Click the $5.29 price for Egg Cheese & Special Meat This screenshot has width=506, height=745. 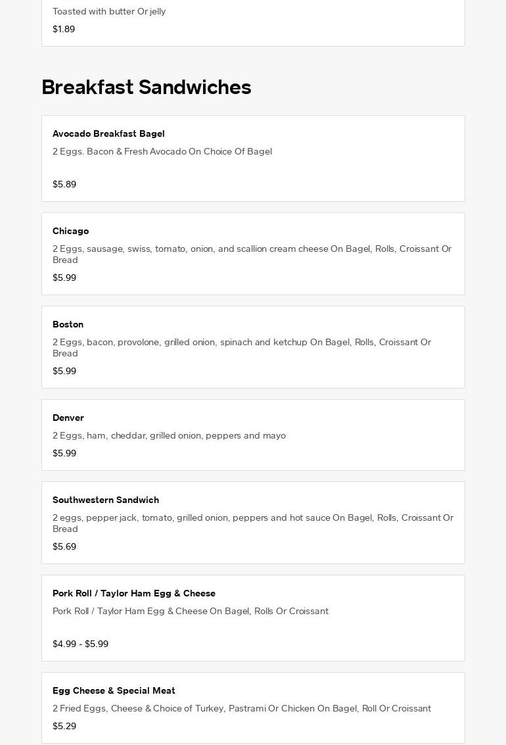64,726
